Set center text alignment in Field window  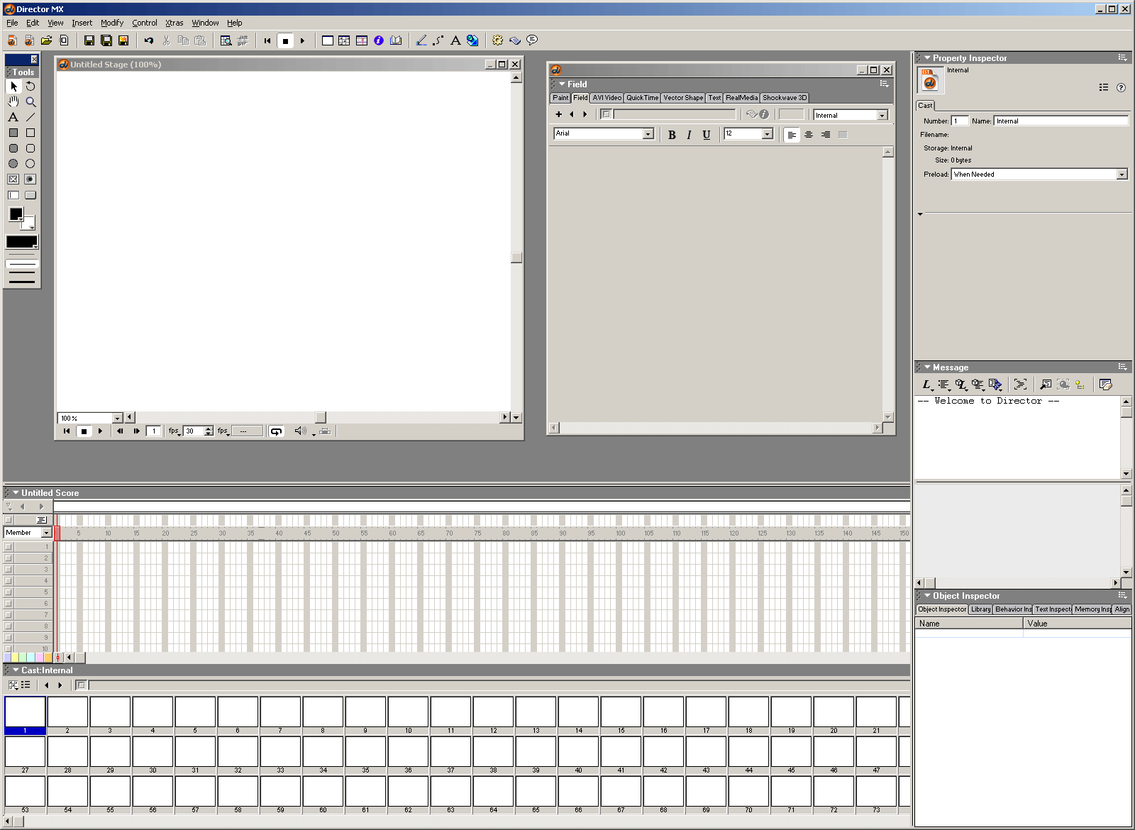pyautogui.click(x=809, y=135)
